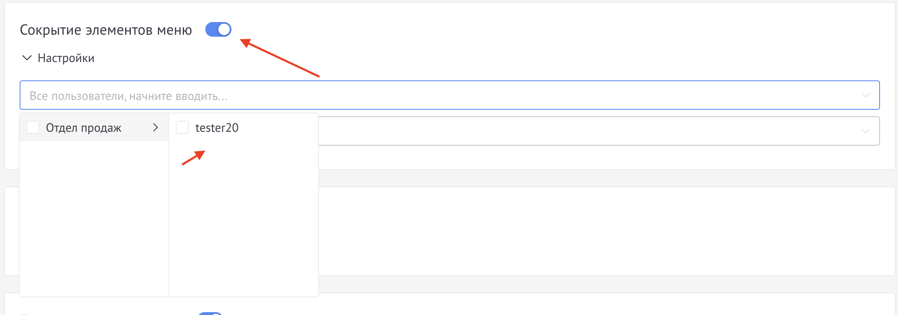The image size is (898, 315).
Task: Toggle off the Сокрытие элементов меню switch
Action: [x=218, y=29]
